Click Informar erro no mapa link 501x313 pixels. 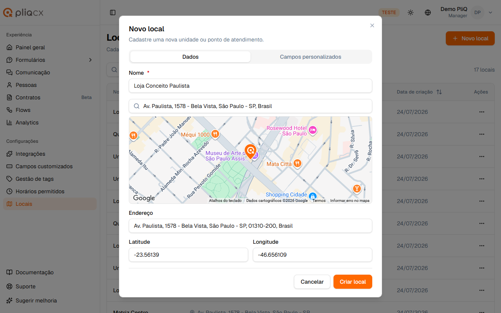tap(350, 201)
